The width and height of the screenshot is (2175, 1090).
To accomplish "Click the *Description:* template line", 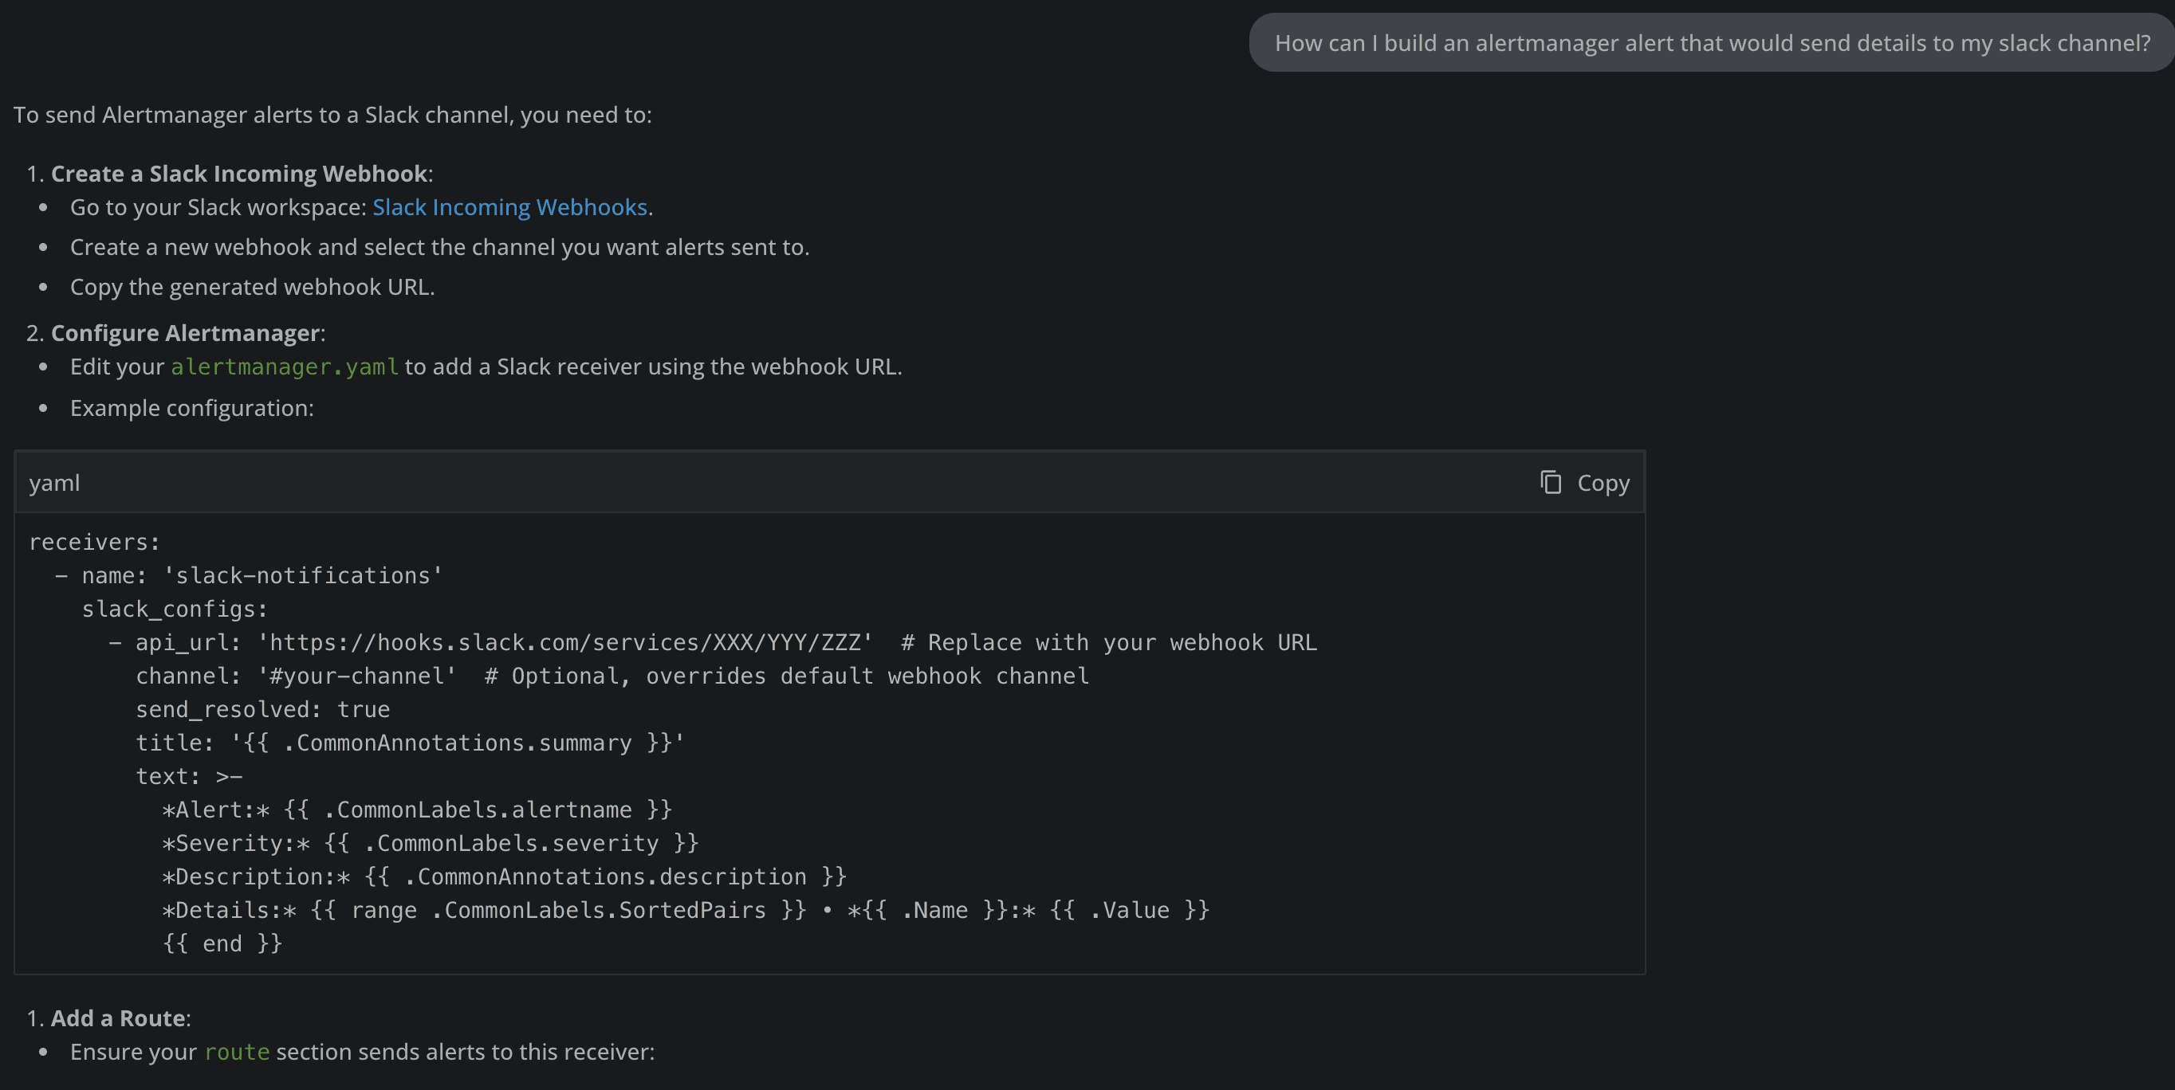I will tap(504, 877).
